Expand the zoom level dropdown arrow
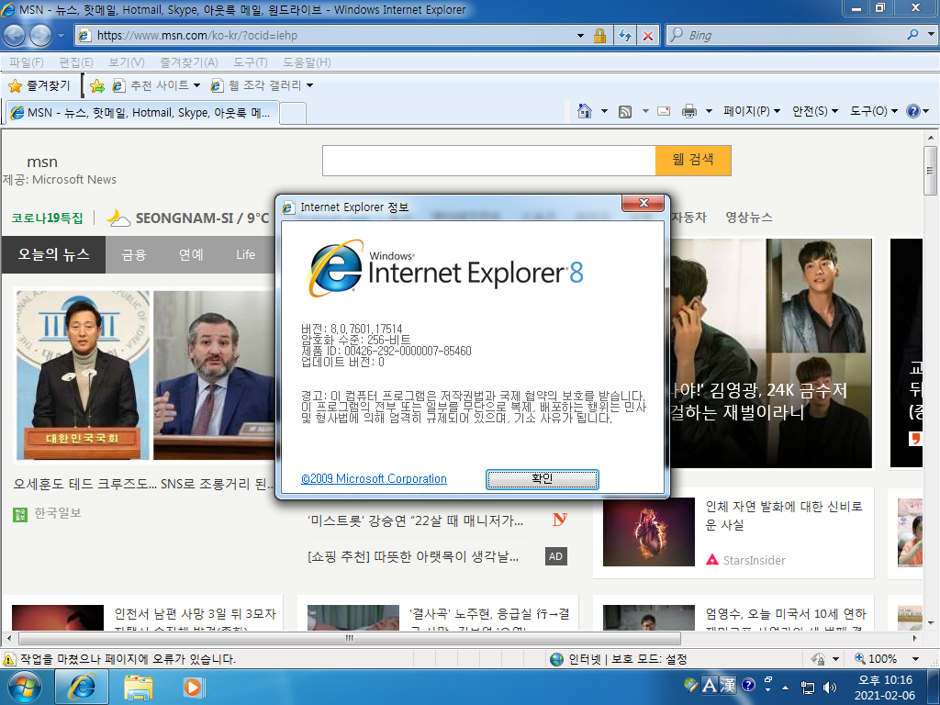Viewport: 940px width, 705px height. point(915,659)
